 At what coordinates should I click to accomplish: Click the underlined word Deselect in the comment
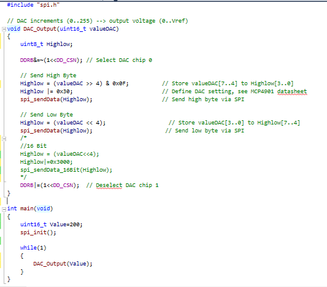point(109,185)
